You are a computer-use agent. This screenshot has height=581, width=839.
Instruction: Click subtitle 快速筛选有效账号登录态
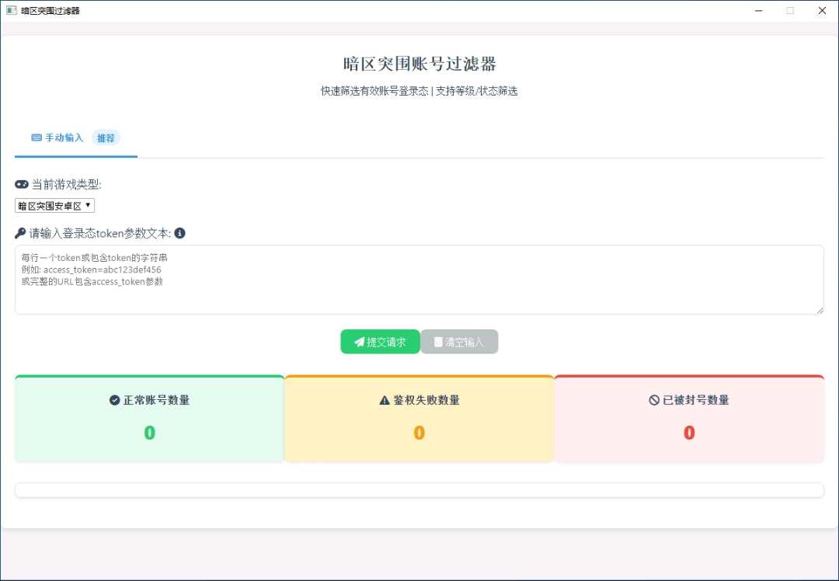(x=374, y=91)
